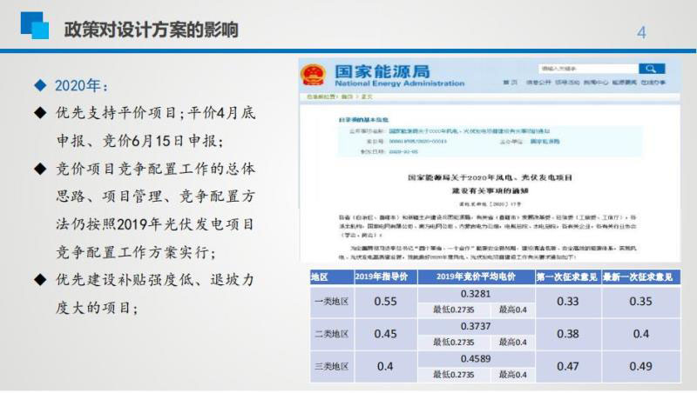Select the slide title 政策对设计方案的影响
Image resolution: width=697 pixels, height=393 pixels.
click(x=152, y=29)
